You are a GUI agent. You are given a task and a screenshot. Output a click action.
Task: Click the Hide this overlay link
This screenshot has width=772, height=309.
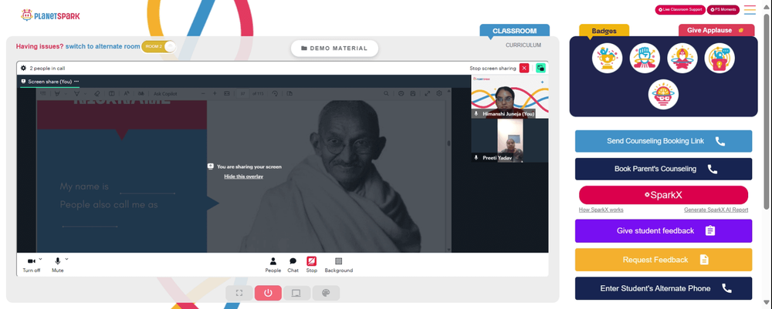(243, 176)
